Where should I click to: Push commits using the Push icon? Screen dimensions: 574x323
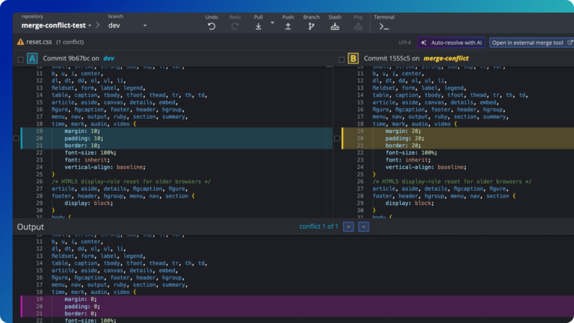288,26
